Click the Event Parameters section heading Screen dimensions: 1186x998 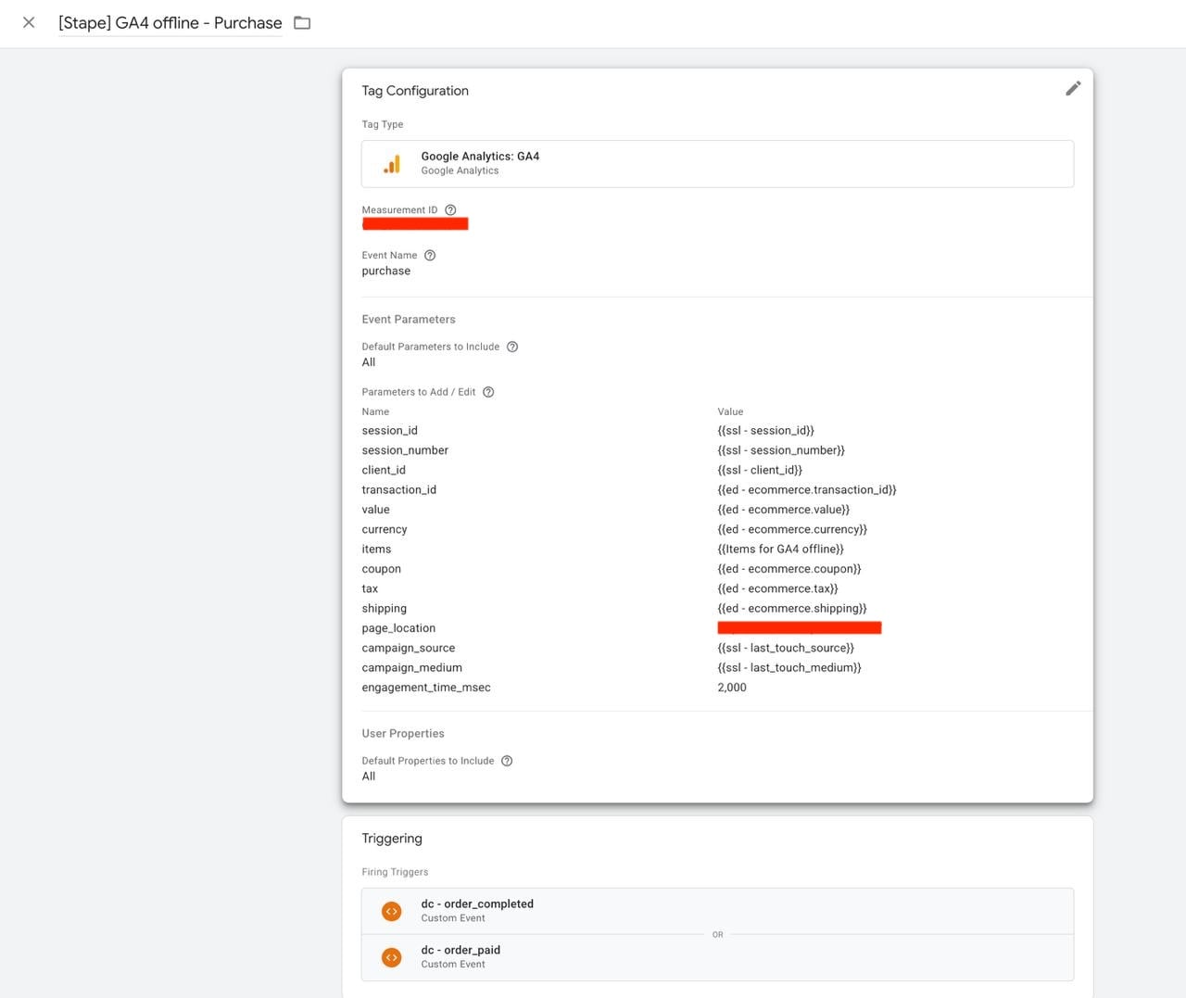[x=409, y=320]
